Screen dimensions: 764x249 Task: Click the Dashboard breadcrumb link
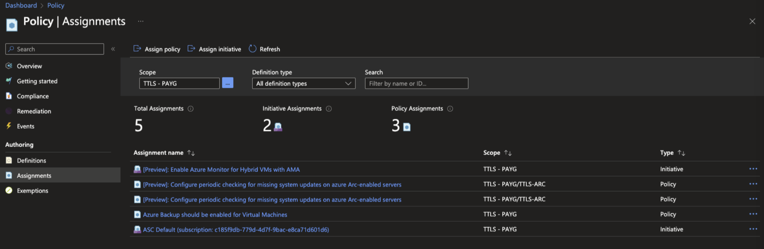click(21, 5)
